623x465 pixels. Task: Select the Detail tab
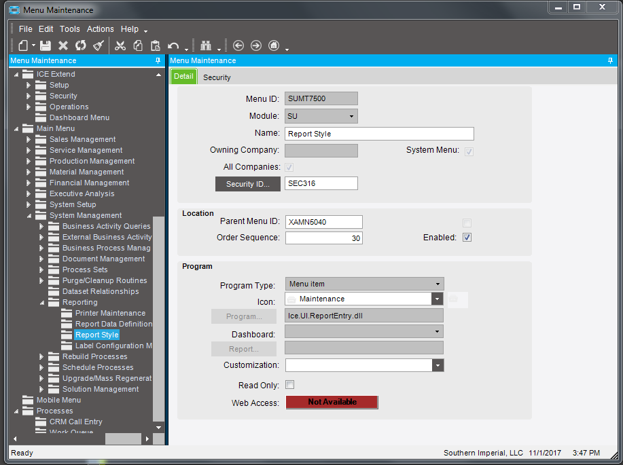183,76
